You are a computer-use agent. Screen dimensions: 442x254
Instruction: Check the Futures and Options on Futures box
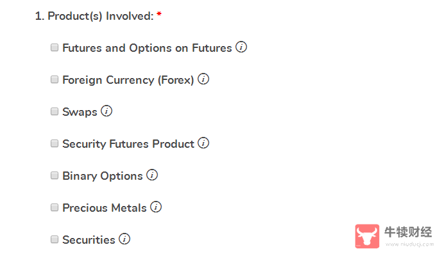[55, 47]
